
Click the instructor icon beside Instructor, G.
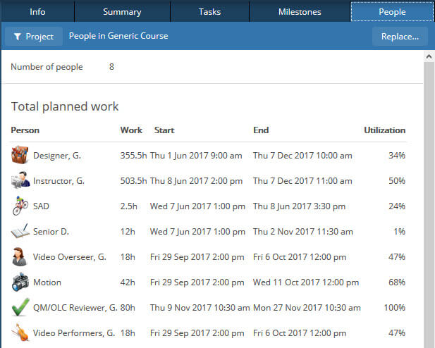(x=20, y=180)
